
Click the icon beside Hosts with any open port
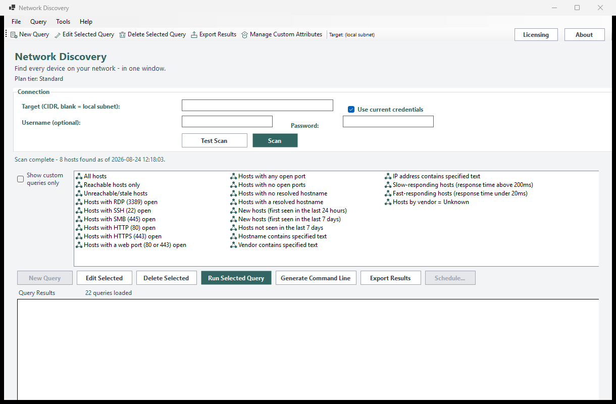point(234,176)
